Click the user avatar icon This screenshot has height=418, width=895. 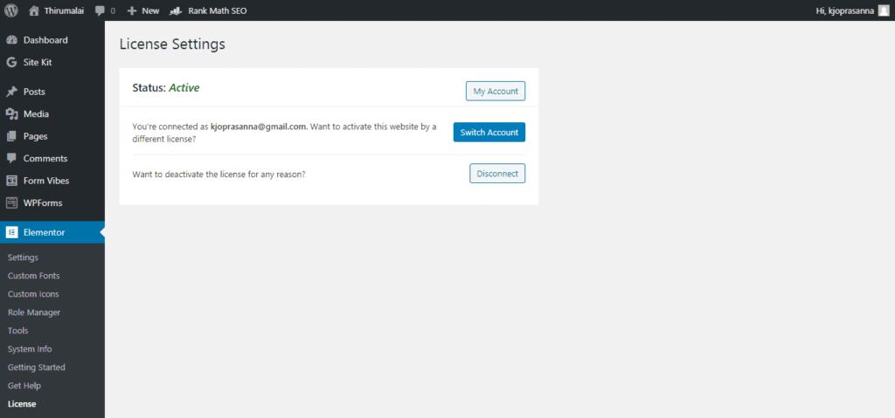(883, 10)
